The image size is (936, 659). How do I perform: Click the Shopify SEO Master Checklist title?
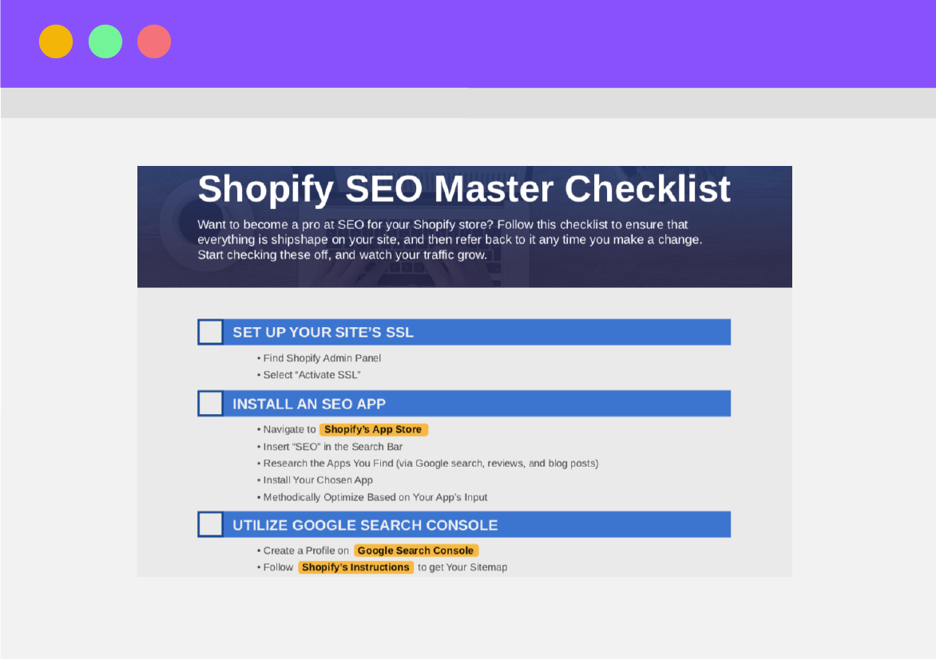[x=464, y=189]
